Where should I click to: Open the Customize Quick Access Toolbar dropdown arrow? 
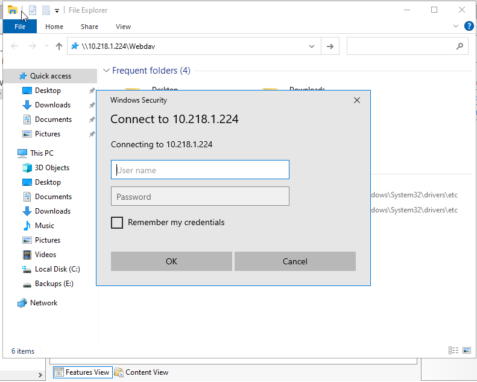point(57,11)
